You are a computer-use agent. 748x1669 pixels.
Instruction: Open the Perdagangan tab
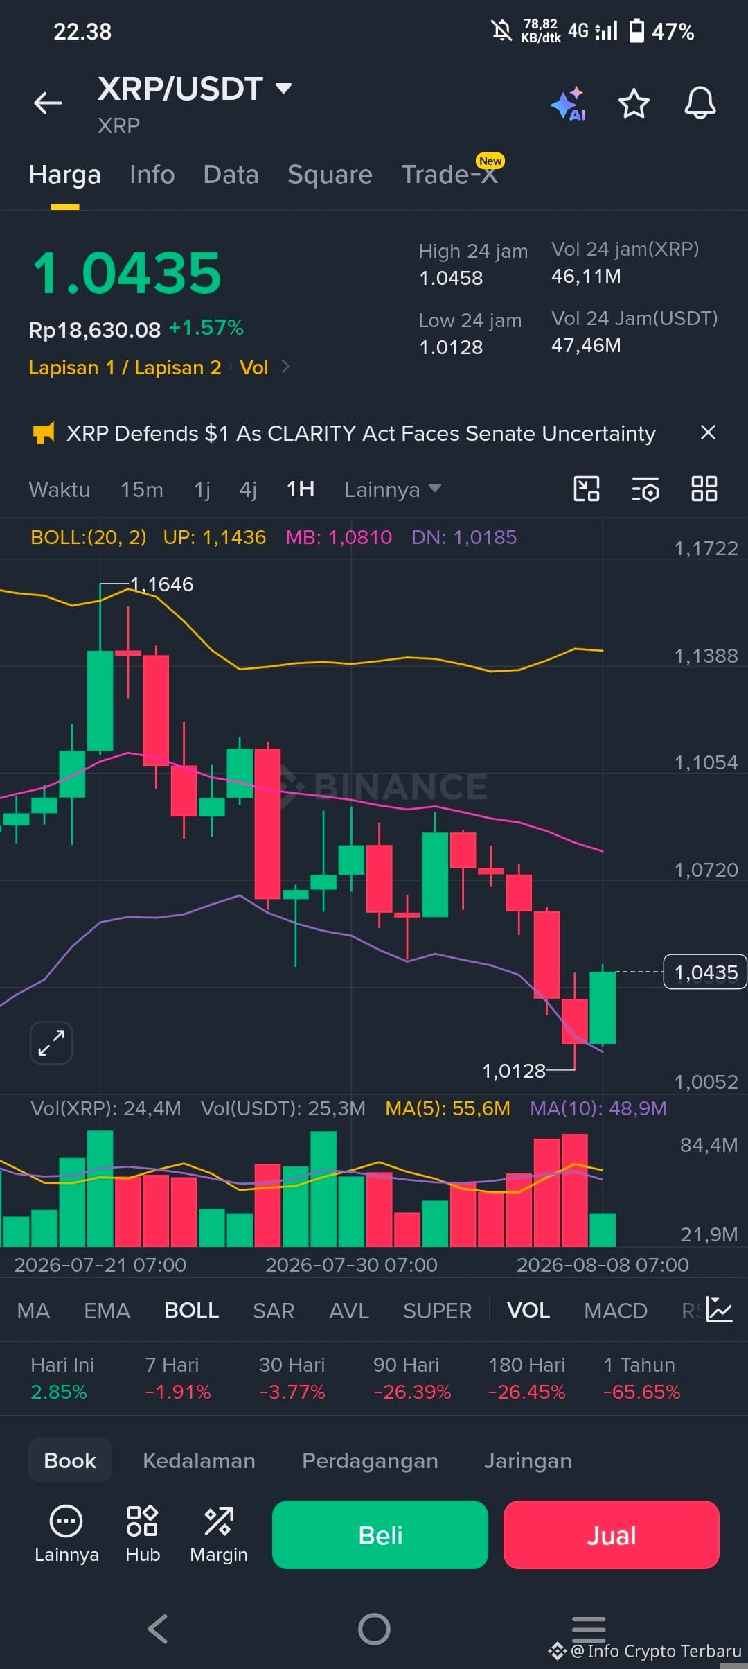coord(370,1460)
